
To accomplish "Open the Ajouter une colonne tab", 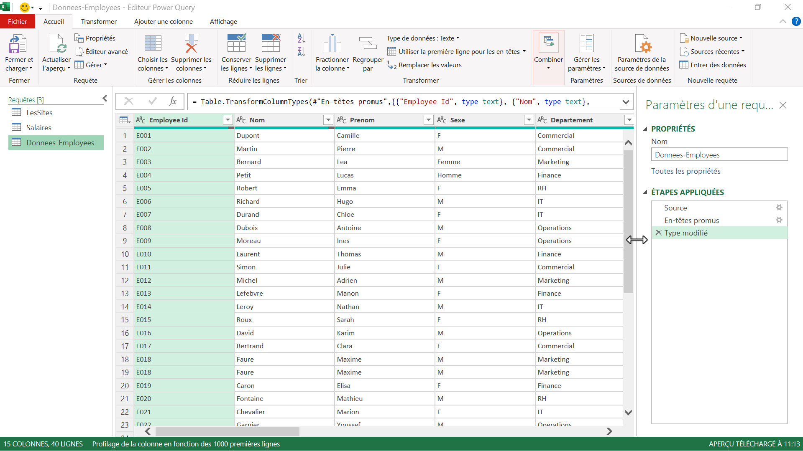I will pos(163,22).
